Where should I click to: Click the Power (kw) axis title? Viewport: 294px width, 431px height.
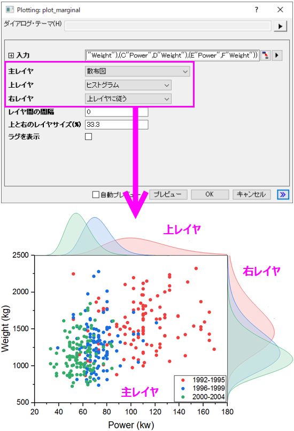[131, 425]
